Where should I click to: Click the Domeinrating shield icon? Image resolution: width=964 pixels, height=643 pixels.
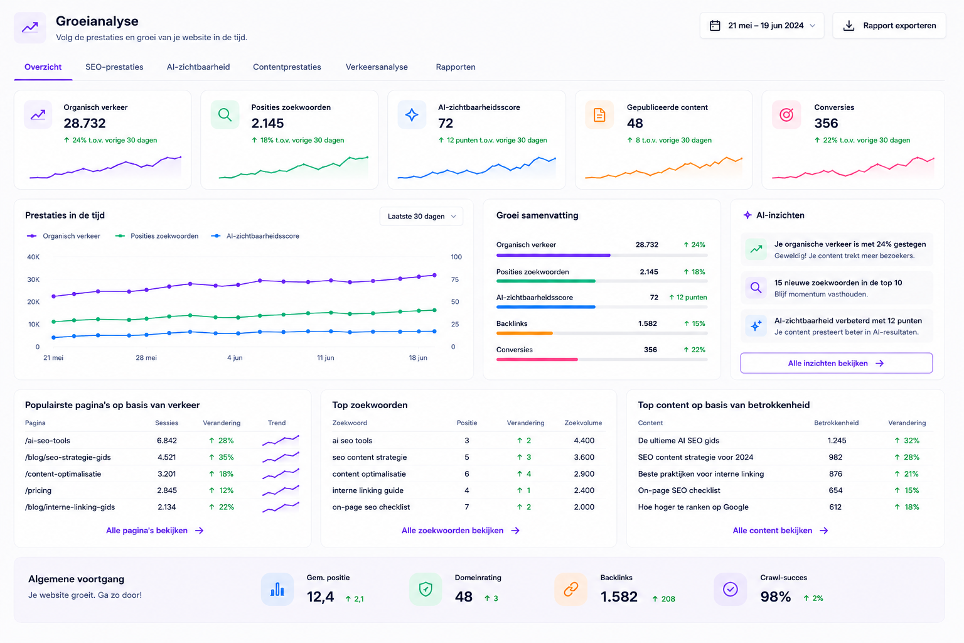426,589
